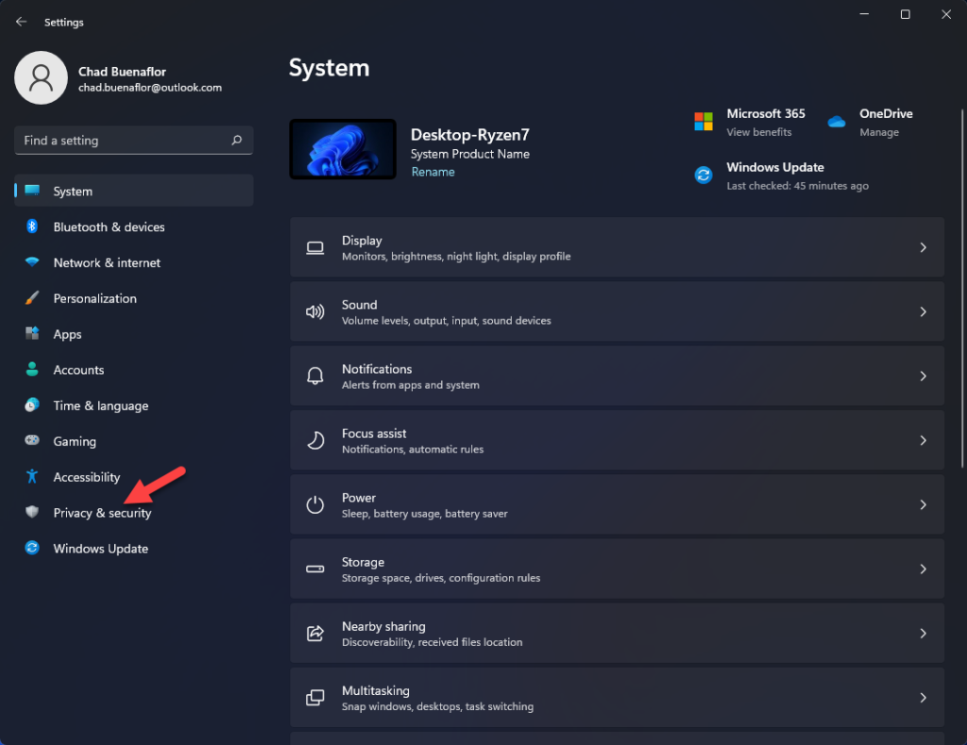The image size is (967, 745).
Task: Click the Network Wi-Fi icon in sidebar
Action: click(32, 262)
